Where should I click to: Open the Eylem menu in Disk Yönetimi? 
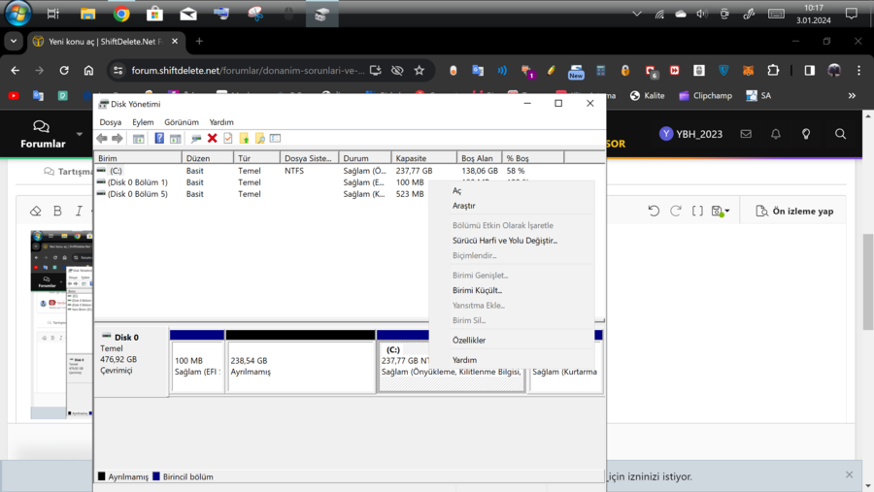click(x=143, y=122)
